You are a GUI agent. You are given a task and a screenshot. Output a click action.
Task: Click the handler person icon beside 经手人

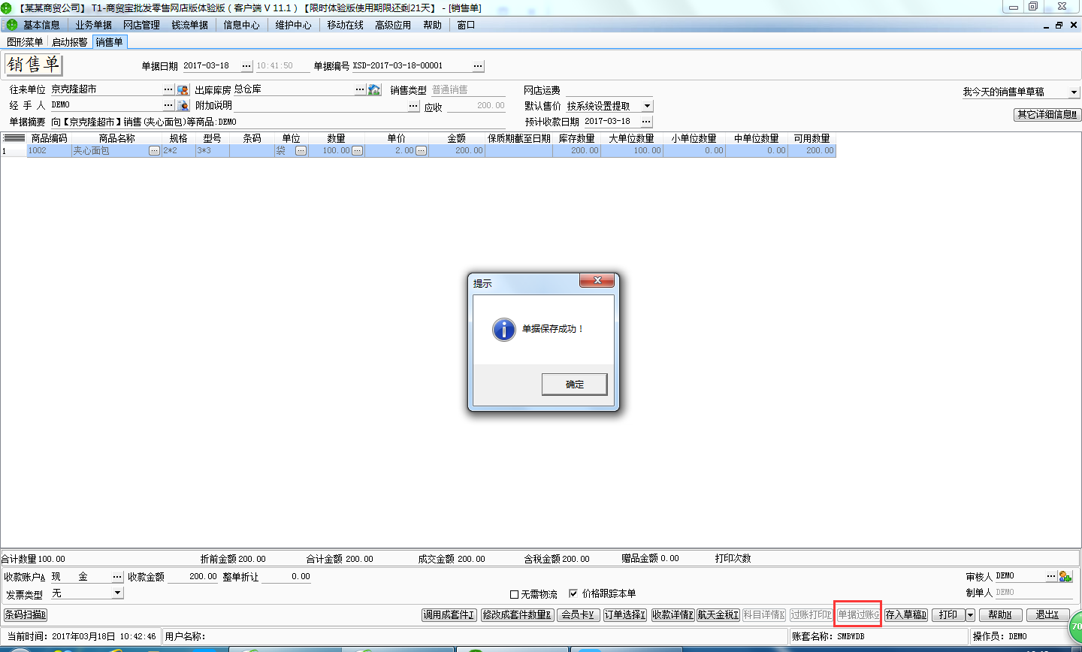pos(183,105)
